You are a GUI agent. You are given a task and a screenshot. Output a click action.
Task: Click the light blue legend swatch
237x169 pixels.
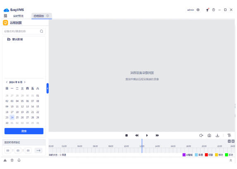(x=196, y=155)
